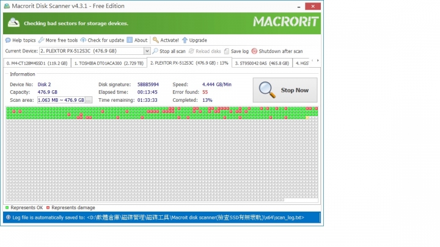Screen dimensions: 440x247
Task: Minimize the Disk Scanner window
Action: (x=299, y=7)
